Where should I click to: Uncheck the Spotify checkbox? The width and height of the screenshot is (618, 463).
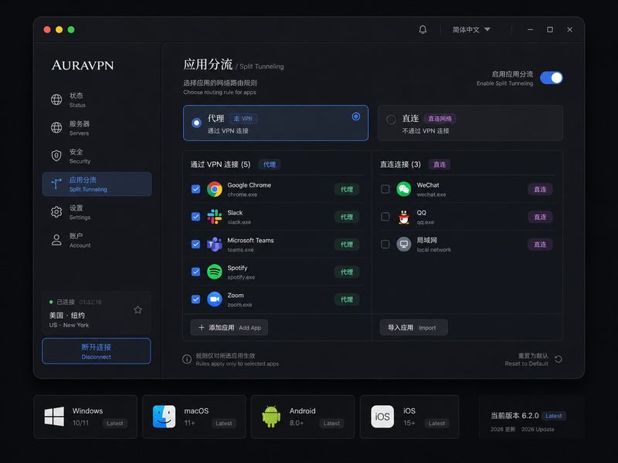coord(196,272)
